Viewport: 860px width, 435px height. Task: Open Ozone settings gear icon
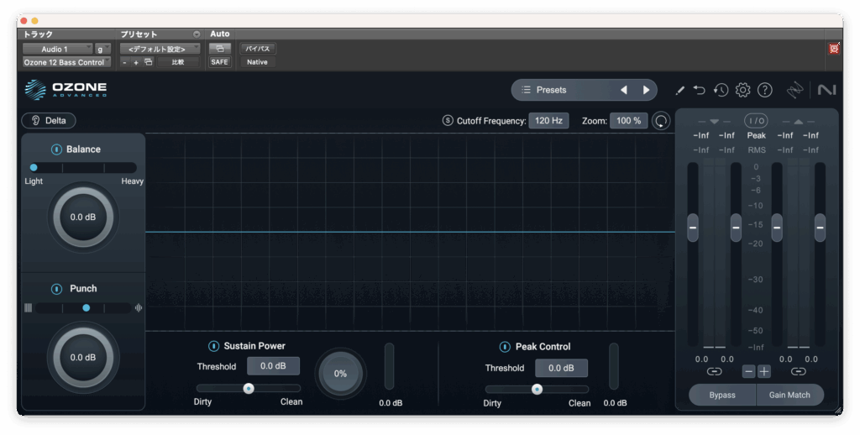pos(742,90)
